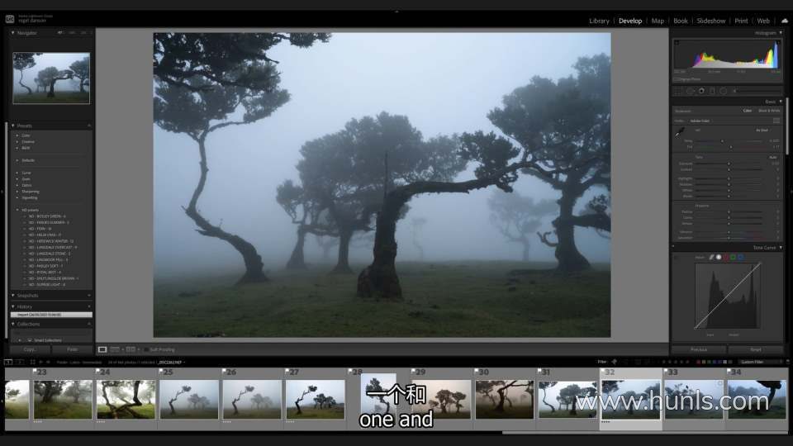Collapse the Basic panel
The image size is (793, 446).
pyautogui.click(x=781, y=102)
